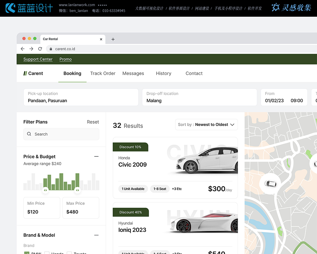The image size is (317, 254).
Task: Uncheck the BMW brand checkbox
Action: tap(27, 253)
